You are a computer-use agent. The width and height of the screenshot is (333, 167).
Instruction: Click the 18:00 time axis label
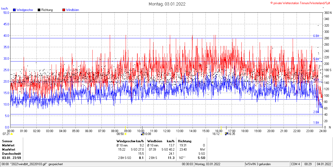tap(245, 131)
